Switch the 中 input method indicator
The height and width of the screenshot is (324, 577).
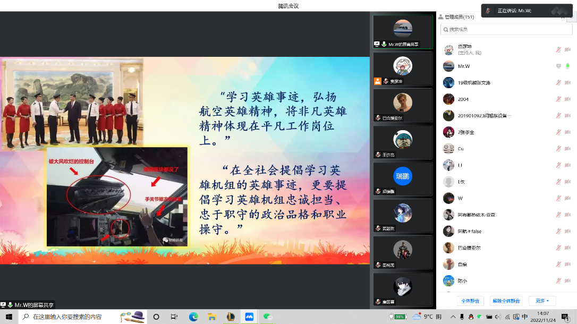click(525, 317)
